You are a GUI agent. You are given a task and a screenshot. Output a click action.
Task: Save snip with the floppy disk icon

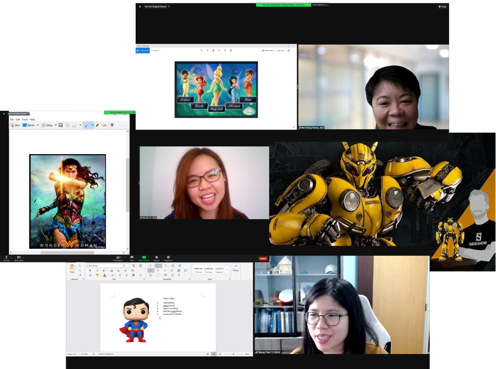(61, 125)
